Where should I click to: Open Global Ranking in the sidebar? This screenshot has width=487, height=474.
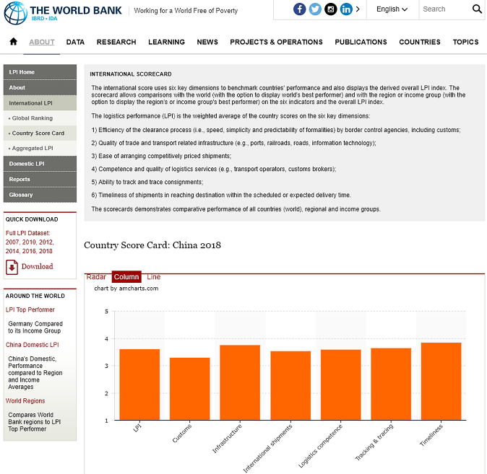[x=33, y=118]
